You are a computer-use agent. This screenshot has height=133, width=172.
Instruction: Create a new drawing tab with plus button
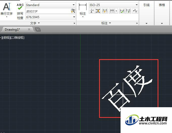38,30
